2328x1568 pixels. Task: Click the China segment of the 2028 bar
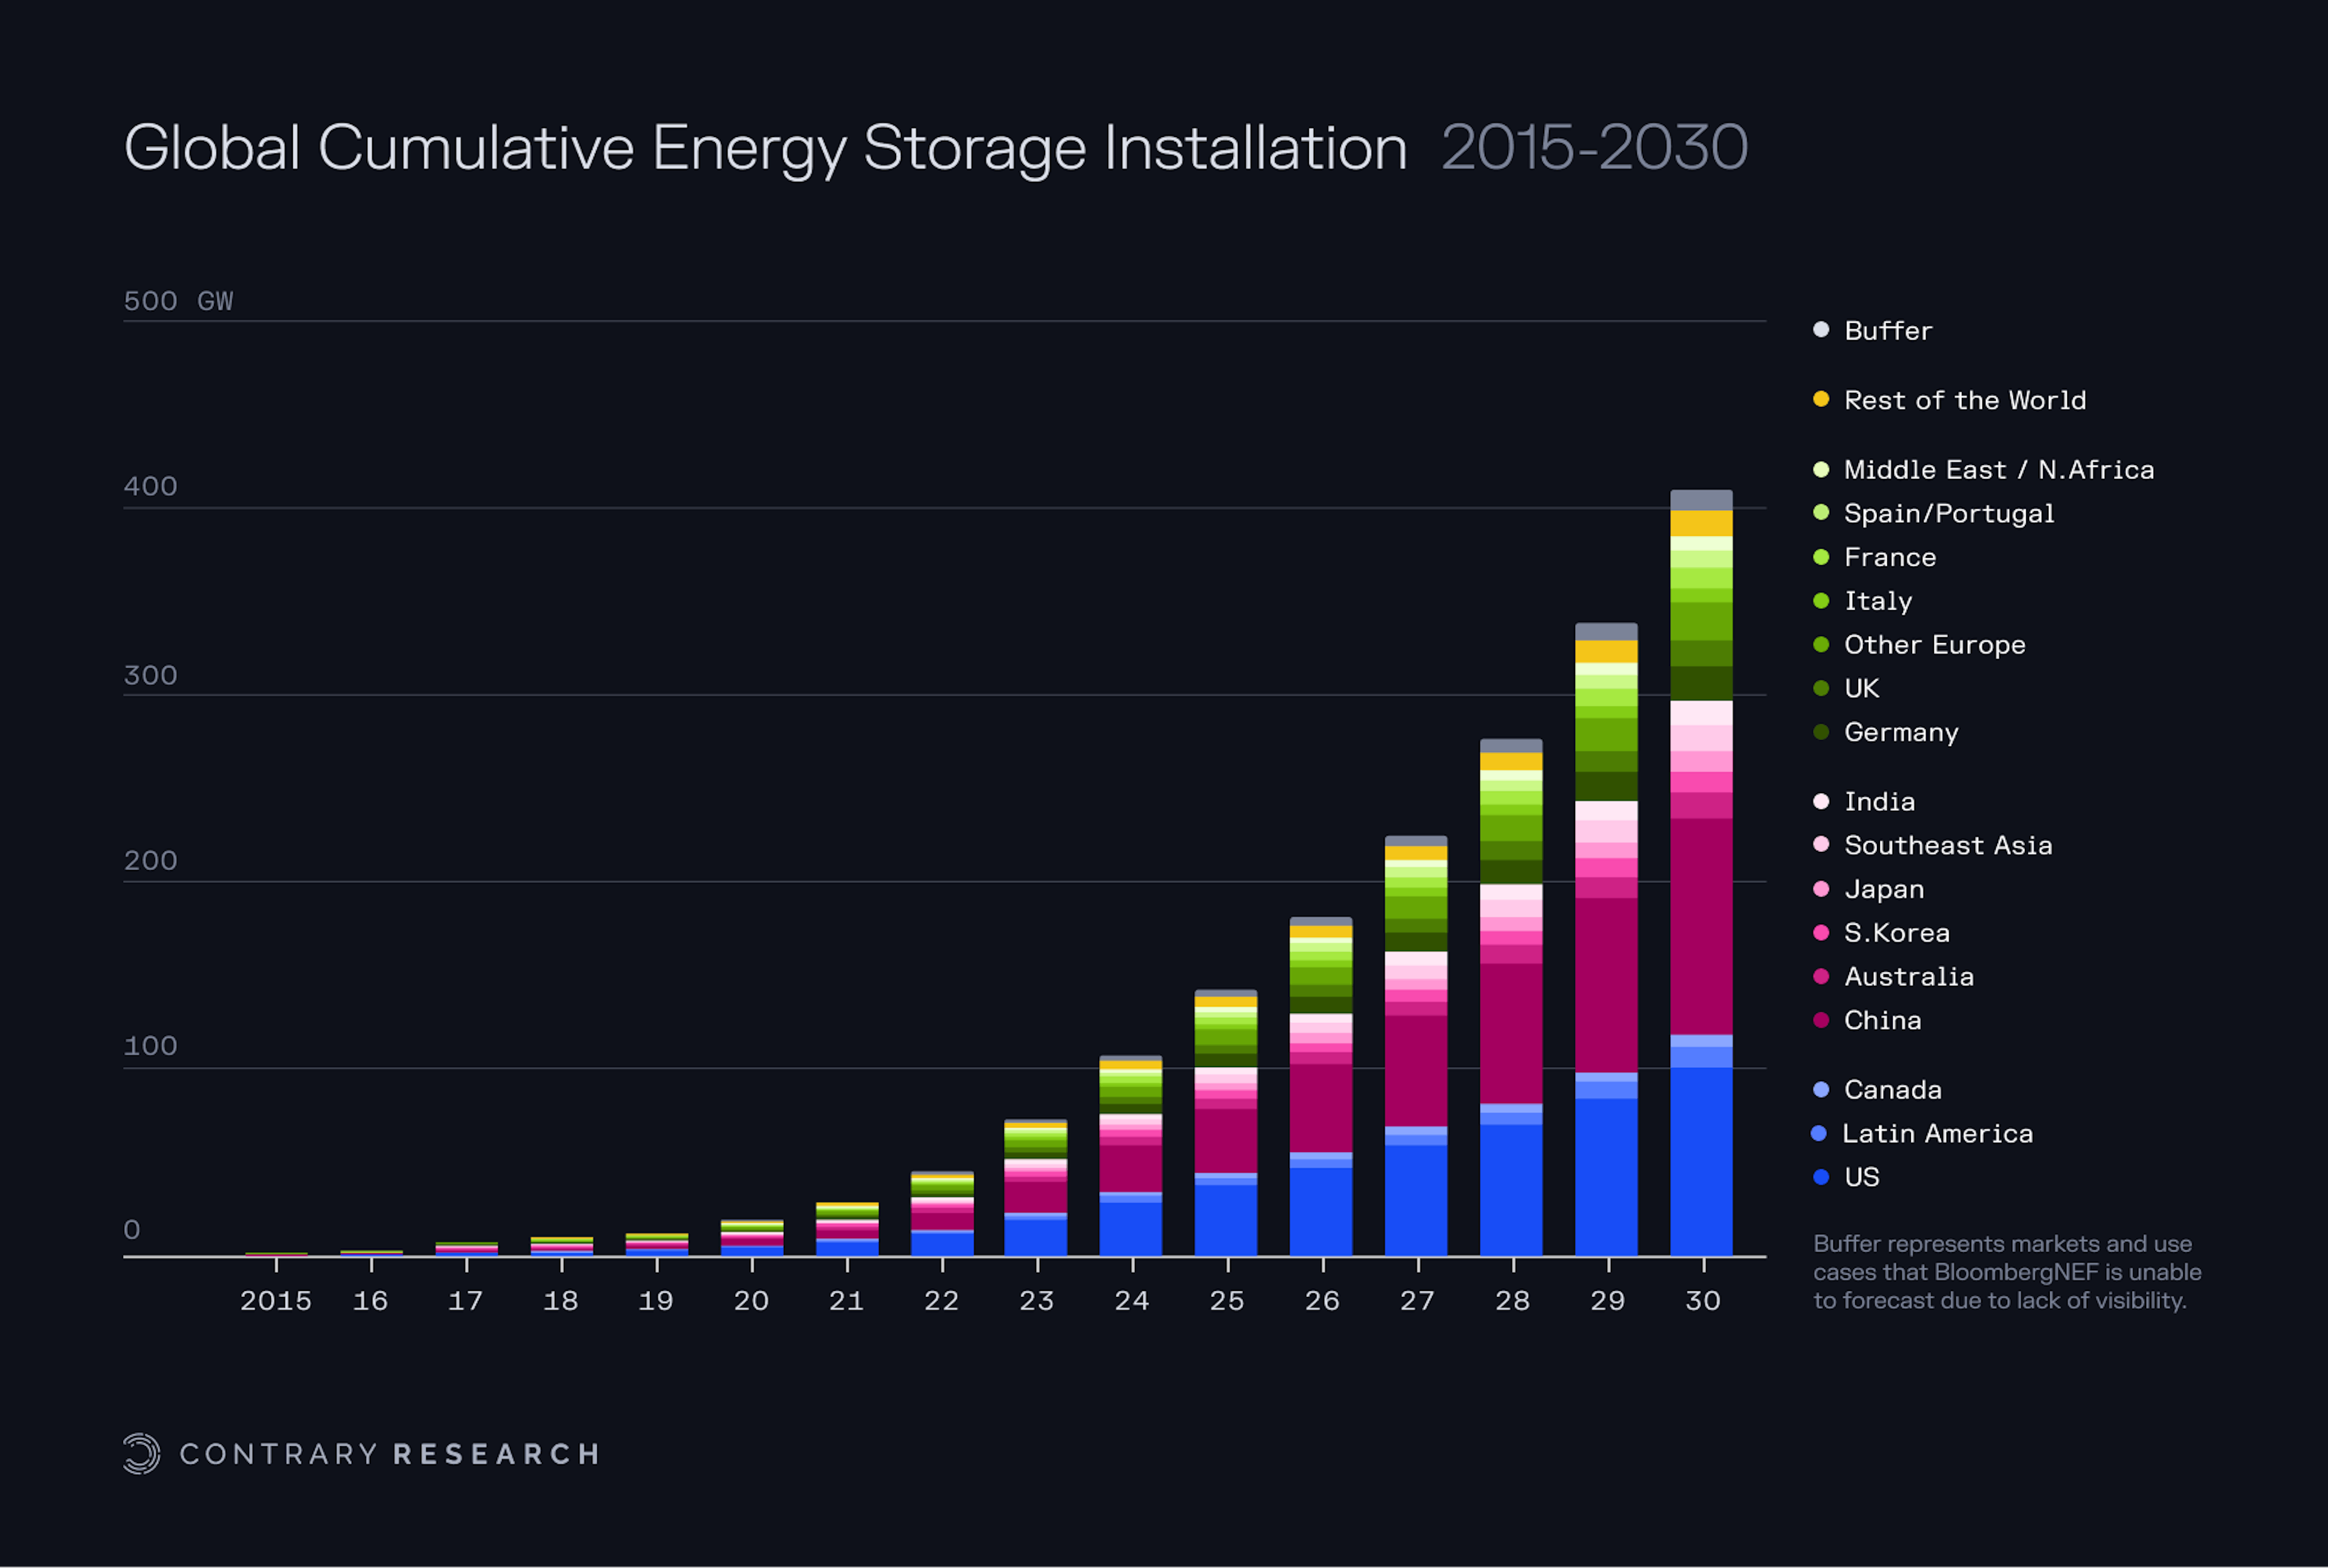point(1511,1033)
